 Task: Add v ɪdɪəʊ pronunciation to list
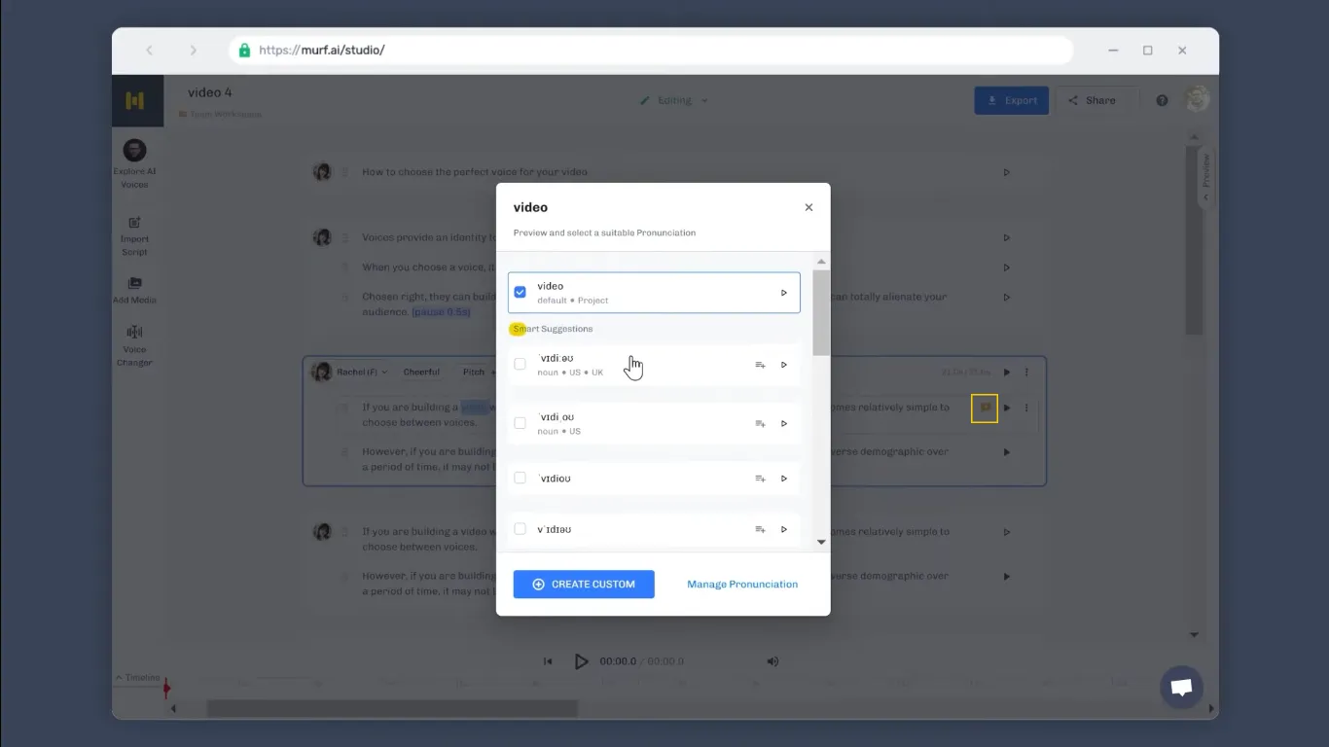click(760, 529)
